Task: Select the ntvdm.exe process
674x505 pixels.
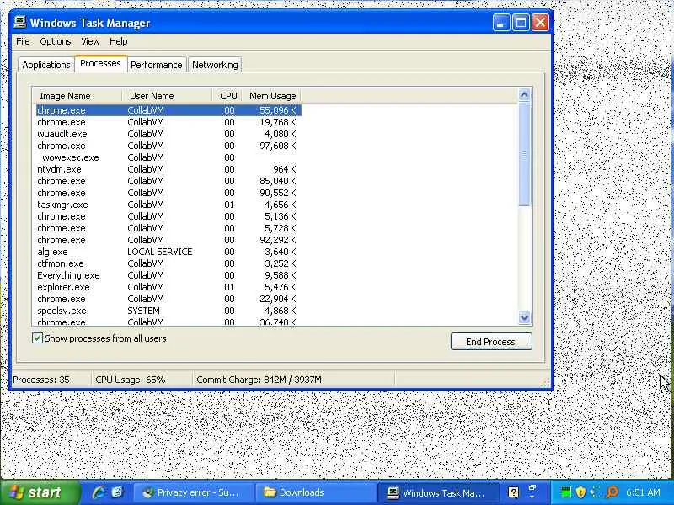Action: pos(168,169)
